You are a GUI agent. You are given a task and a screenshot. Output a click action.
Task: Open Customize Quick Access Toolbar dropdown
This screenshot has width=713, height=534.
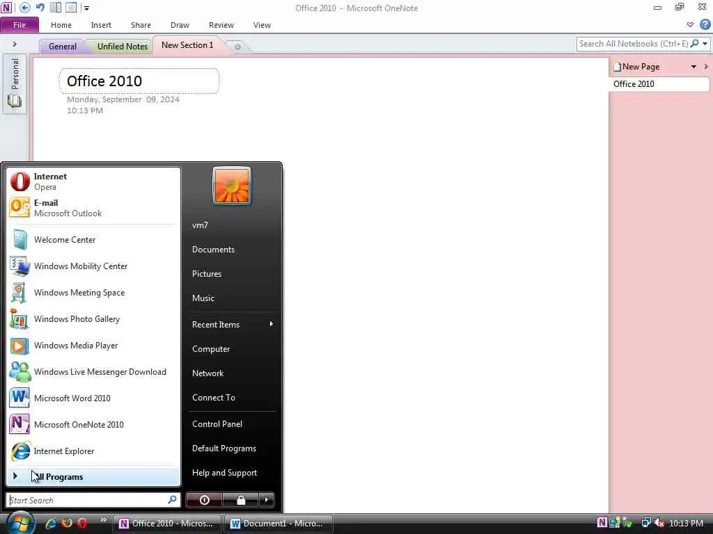tap(86, 8)
